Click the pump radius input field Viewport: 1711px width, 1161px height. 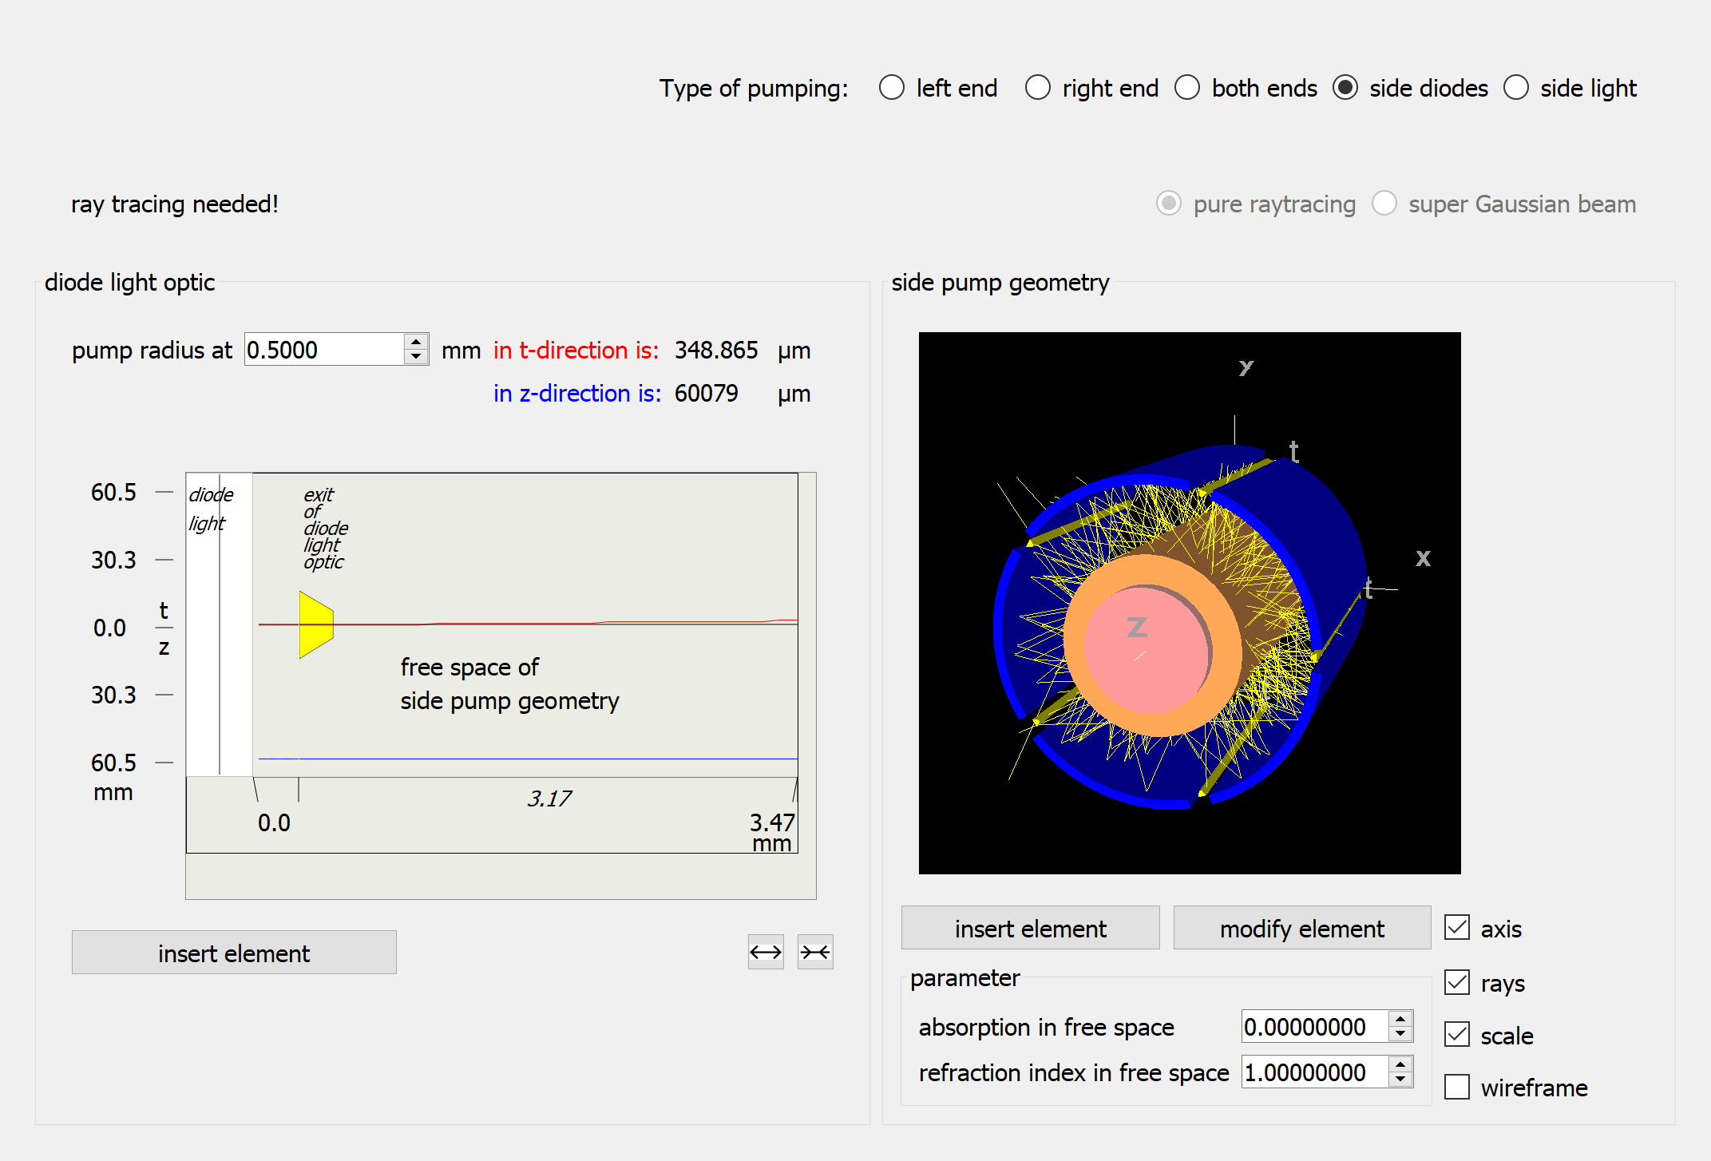click(323, 349)
